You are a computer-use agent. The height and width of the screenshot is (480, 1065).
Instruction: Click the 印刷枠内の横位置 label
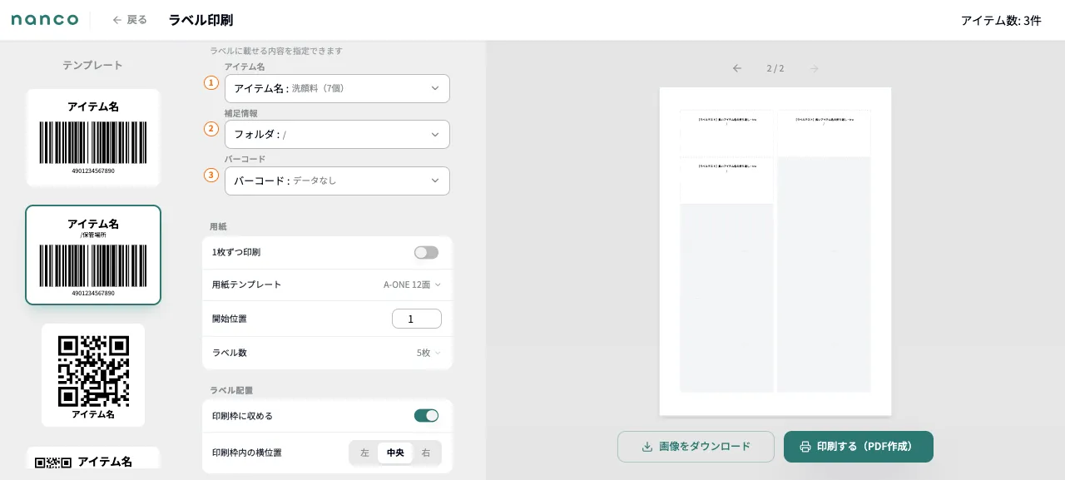point(247,453)
